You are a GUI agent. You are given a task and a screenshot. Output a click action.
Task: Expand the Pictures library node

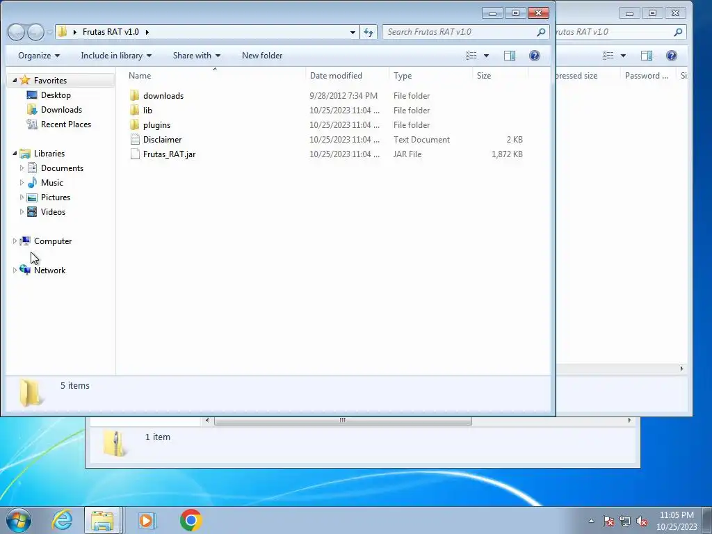pos(22,197)
